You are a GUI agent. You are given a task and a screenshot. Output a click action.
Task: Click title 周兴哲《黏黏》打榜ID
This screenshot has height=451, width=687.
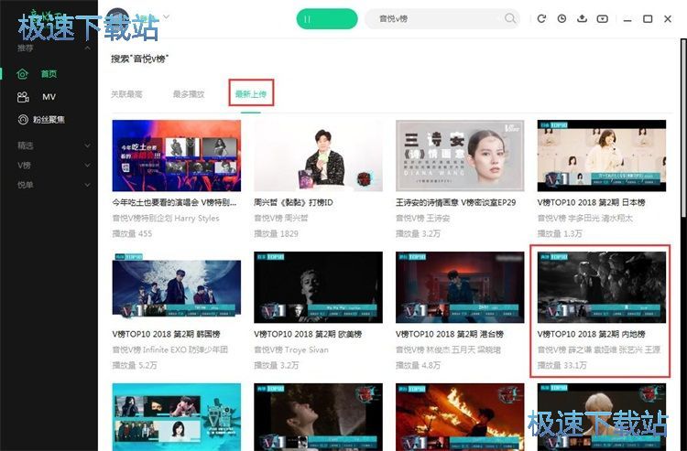pos(293,202)
